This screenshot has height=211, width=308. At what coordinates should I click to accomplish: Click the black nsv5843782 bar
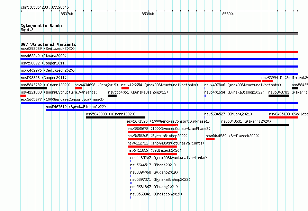pos(34,88)
